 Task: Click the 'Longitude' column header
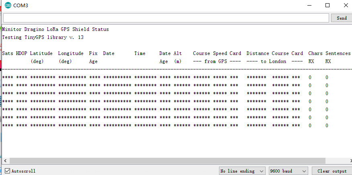[71, 54]
